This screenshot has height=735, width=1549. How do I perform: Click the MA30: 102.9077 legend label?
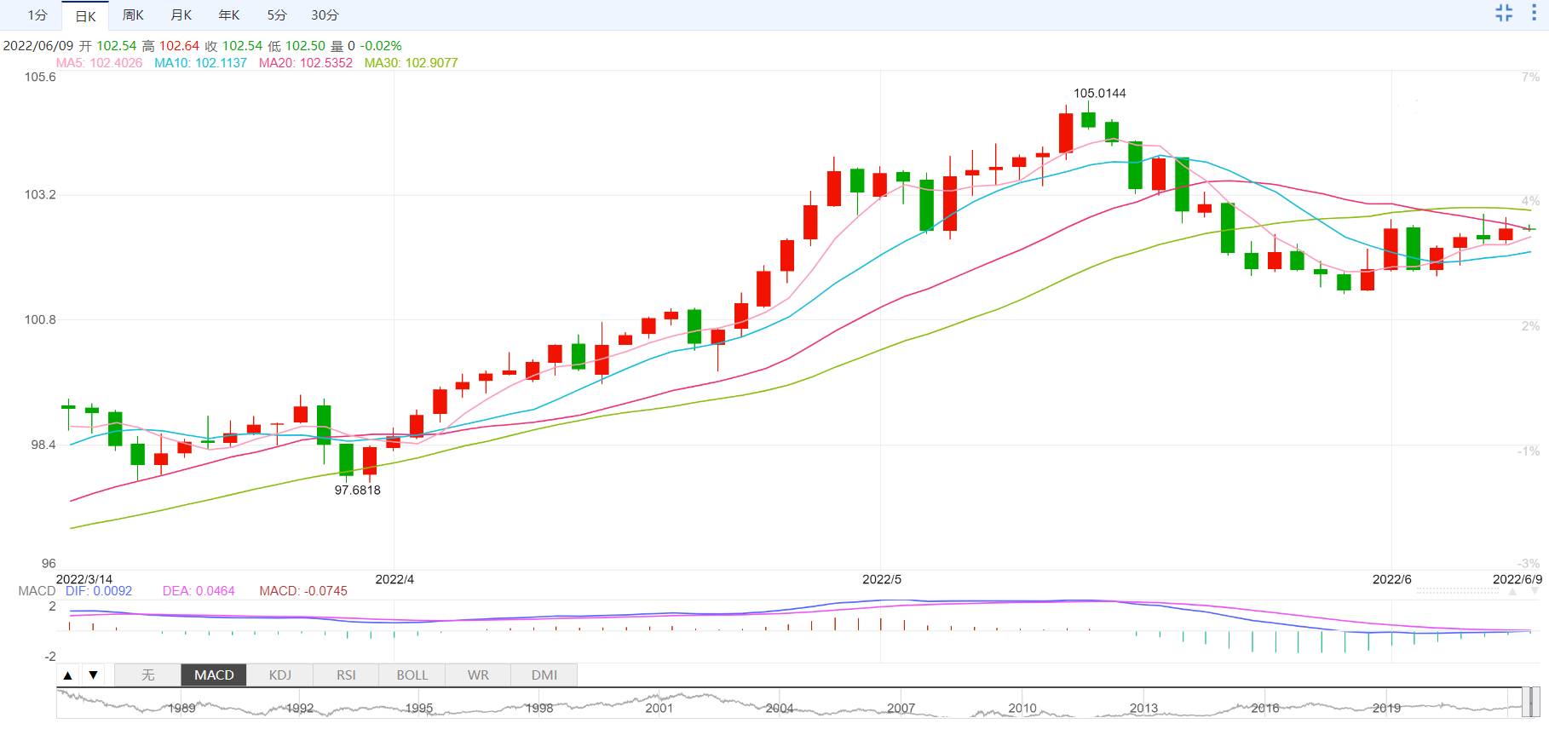click(x=411, y=63)
